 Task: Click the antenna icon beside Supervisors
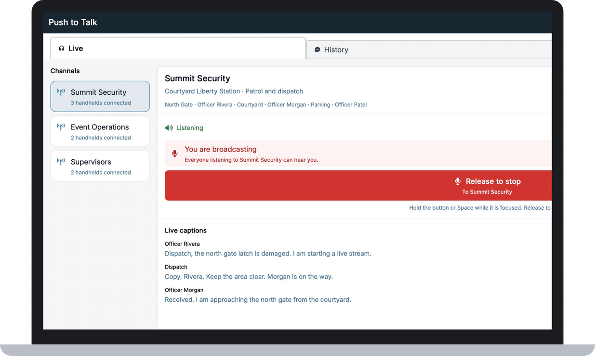pyautogui.click(x=61, y=162)
